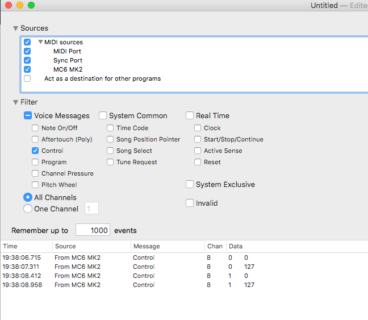Click the Chan column header
The image size is (368, 320).
(x=215, y=246)
